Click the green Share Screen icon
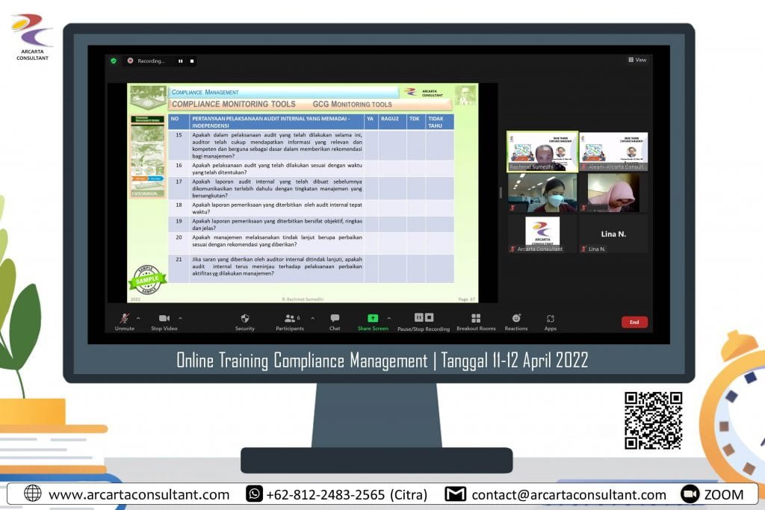 [x=372, y=319]
